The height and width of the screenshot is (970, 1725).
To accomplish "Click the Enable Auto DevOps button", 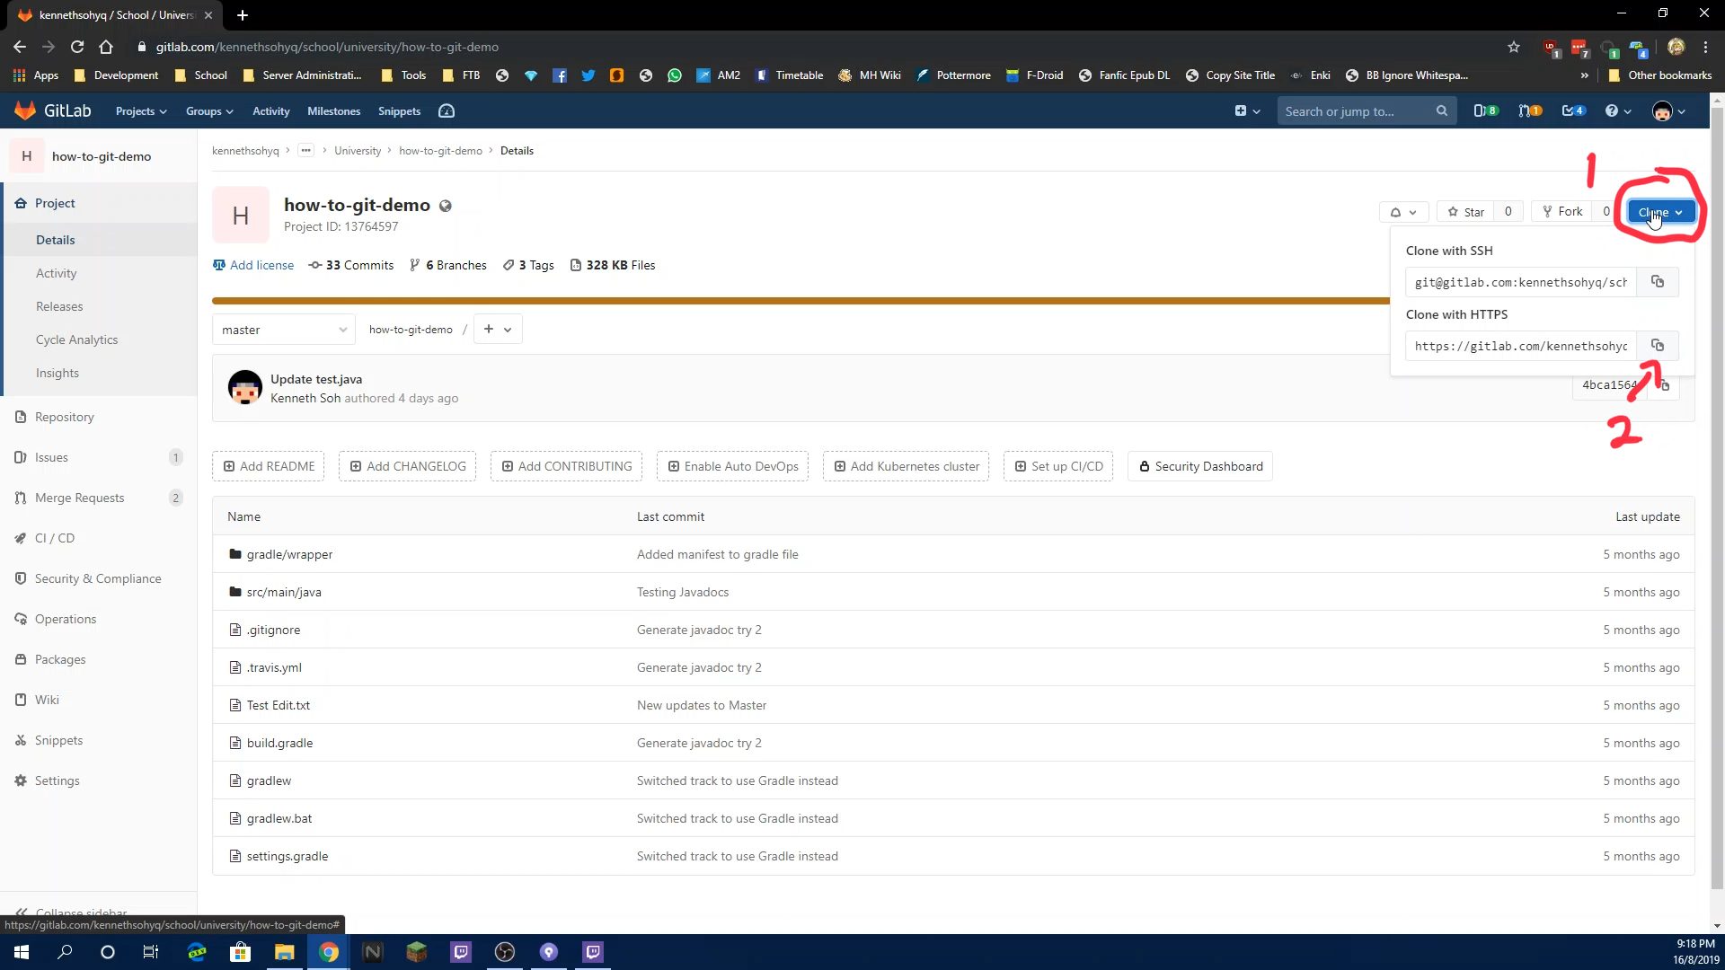I will 731,465.
